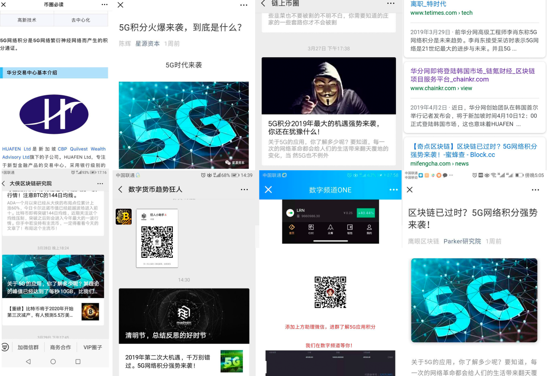Tap the Android home circle button
The height and width of the screenshot is (376, 547).
tap(53, 361)
